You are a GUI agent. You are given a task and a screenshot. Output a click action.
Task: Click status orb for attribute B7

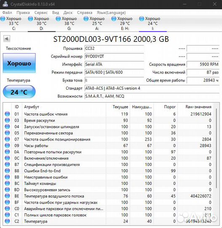[x=7, y=165]
